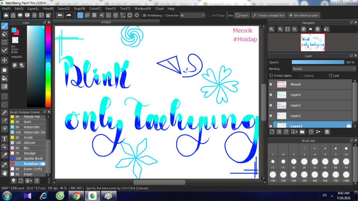
Task: Hide the Layer2 layer
Action: point(271,116)
